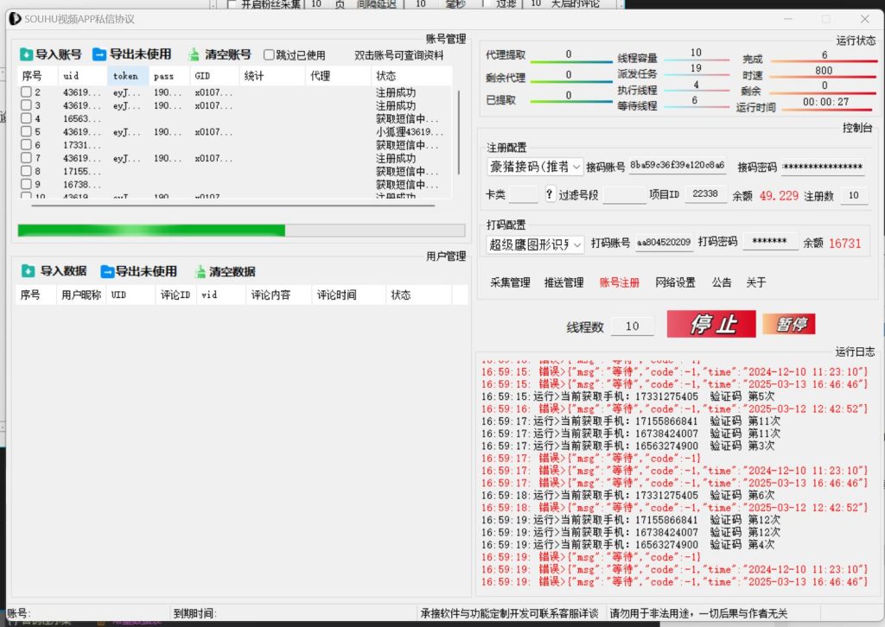Click the 线程数 input field
This screenshot has height=627, width=885.
point(632,326)
